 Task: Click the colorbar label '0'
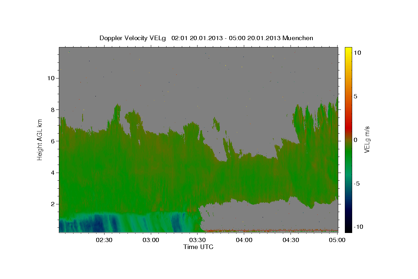(355, 140)
